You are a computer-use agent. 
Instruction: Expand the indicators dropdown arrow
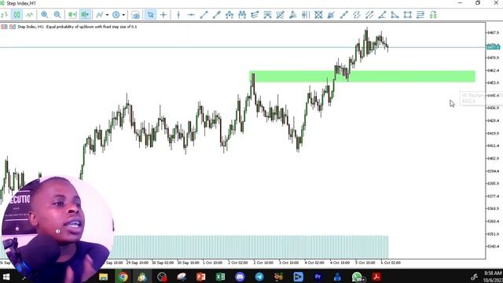point(107,15)
